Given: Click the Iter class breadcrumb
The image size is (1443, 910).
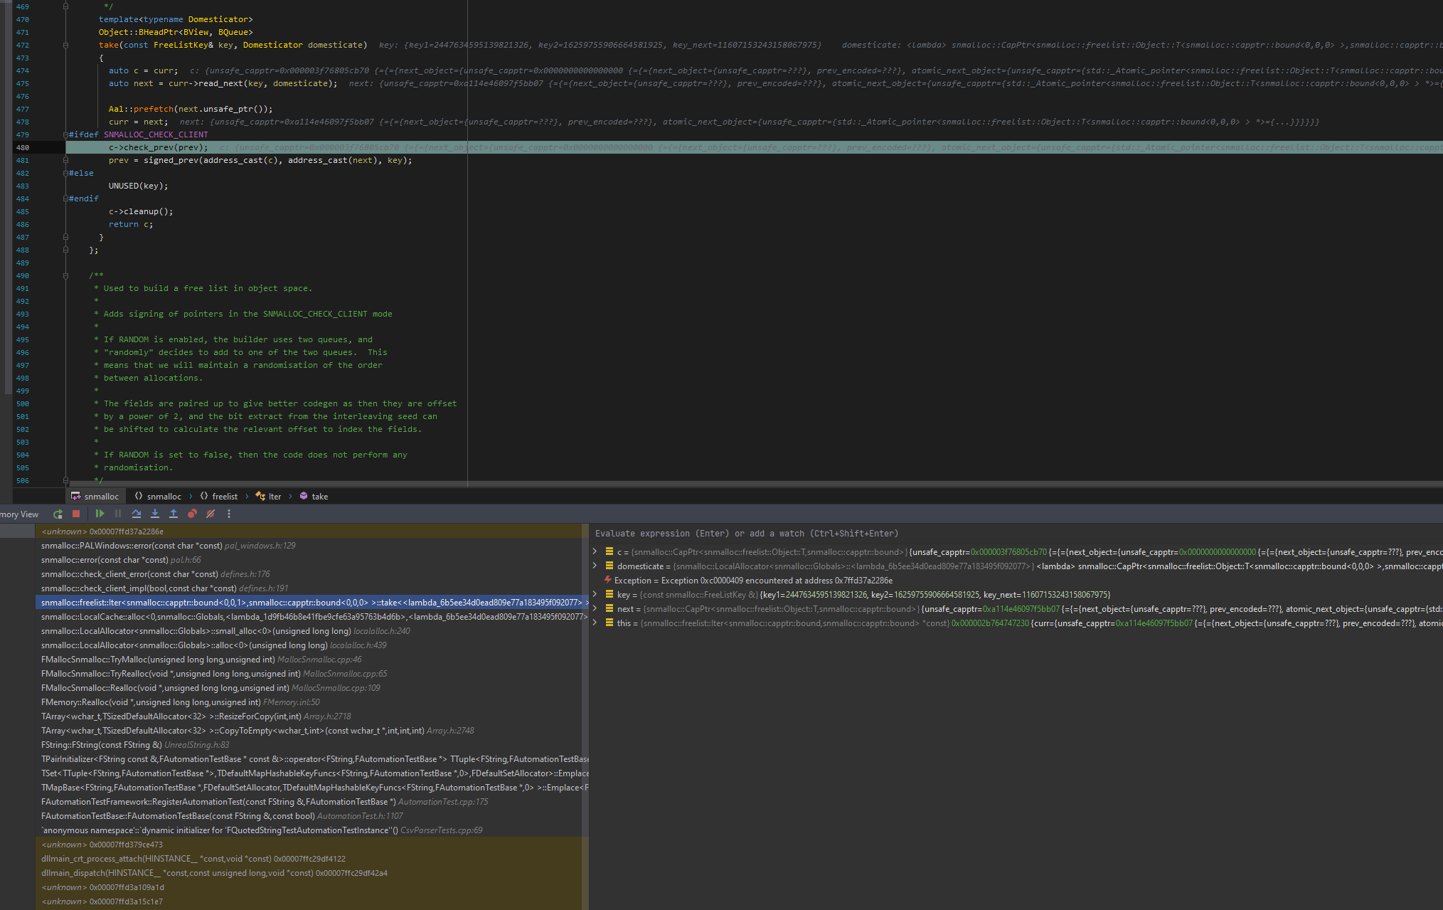Looking at the screenshot, I should click(269, 497).
